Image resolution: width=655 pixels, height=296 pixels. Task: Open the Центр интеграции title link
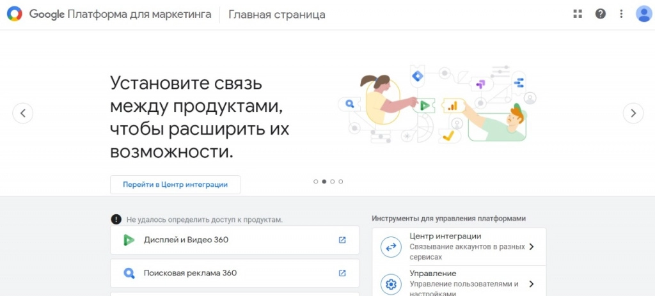445,237
